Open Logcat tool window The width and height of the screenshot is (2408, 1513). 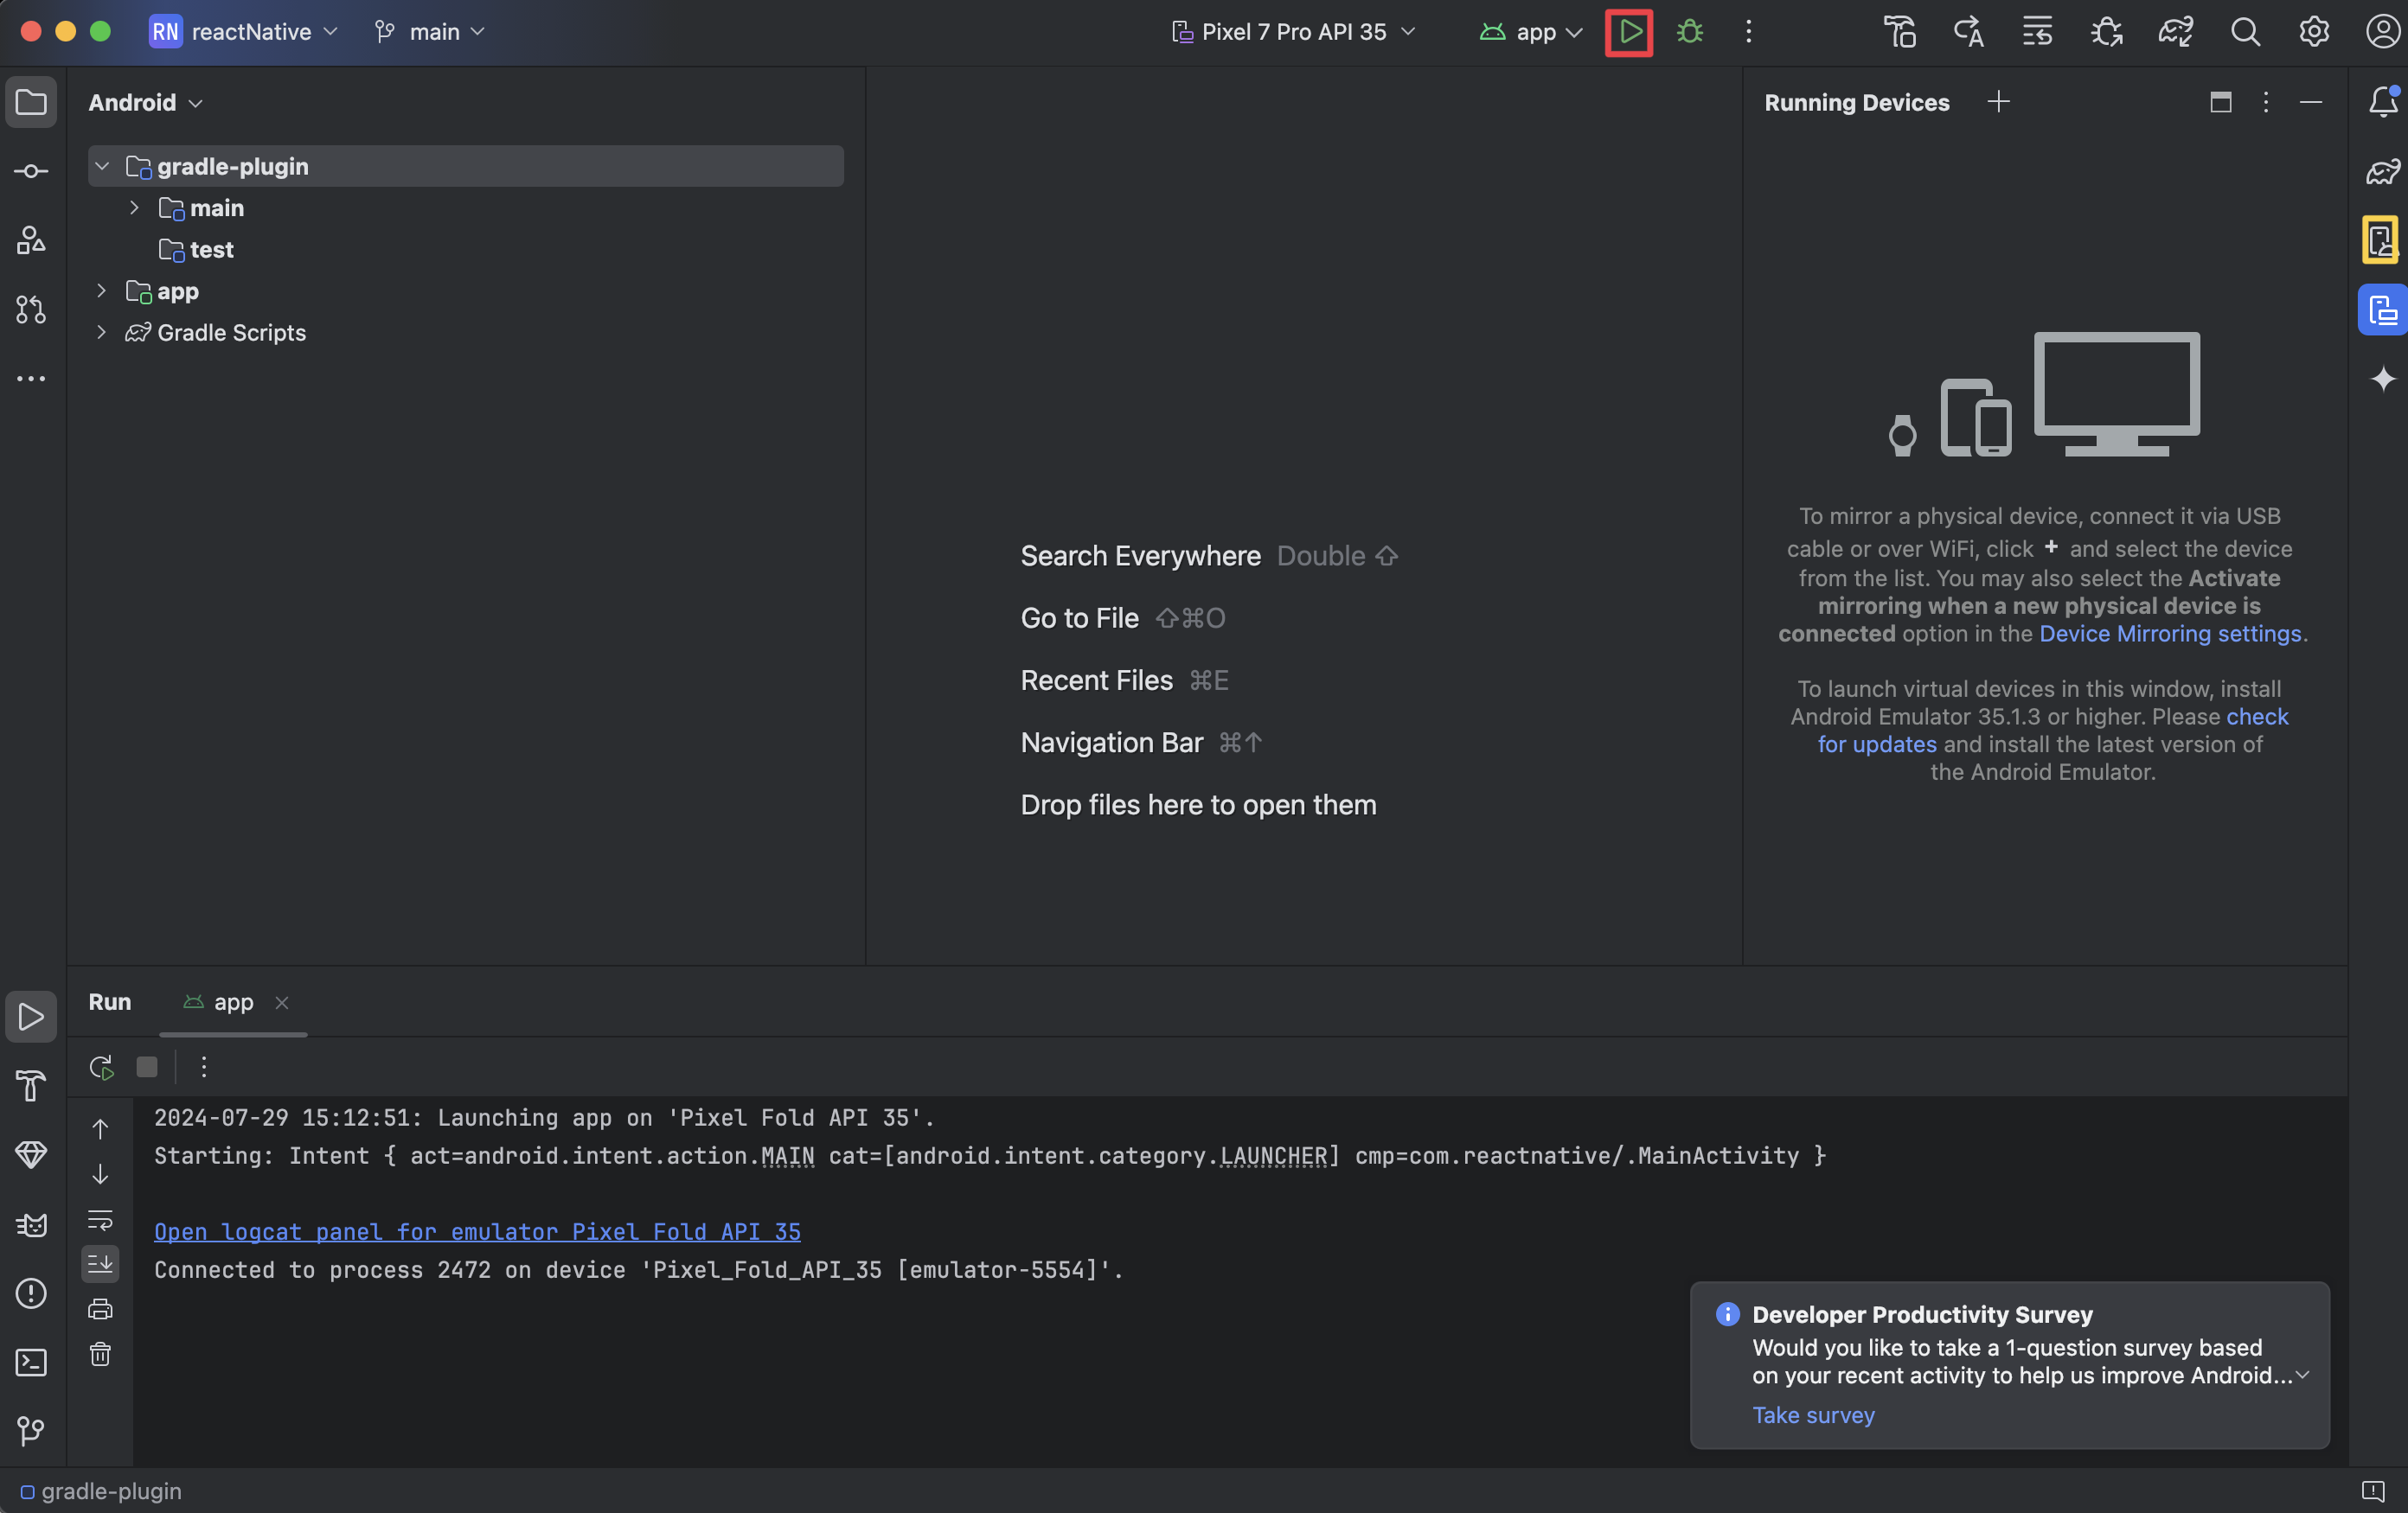(x=31, y=1224)
